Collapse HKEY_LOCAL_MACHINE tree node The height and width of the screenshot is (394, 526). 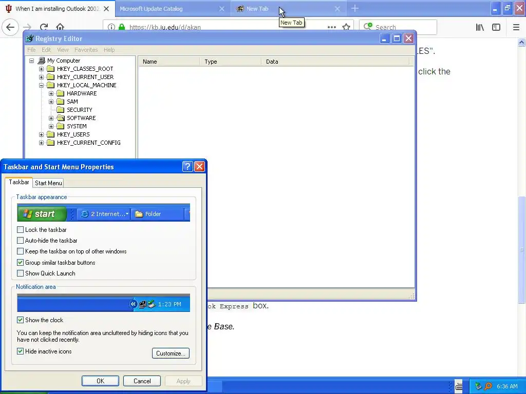pyautogui.click(x=41, y=86)
